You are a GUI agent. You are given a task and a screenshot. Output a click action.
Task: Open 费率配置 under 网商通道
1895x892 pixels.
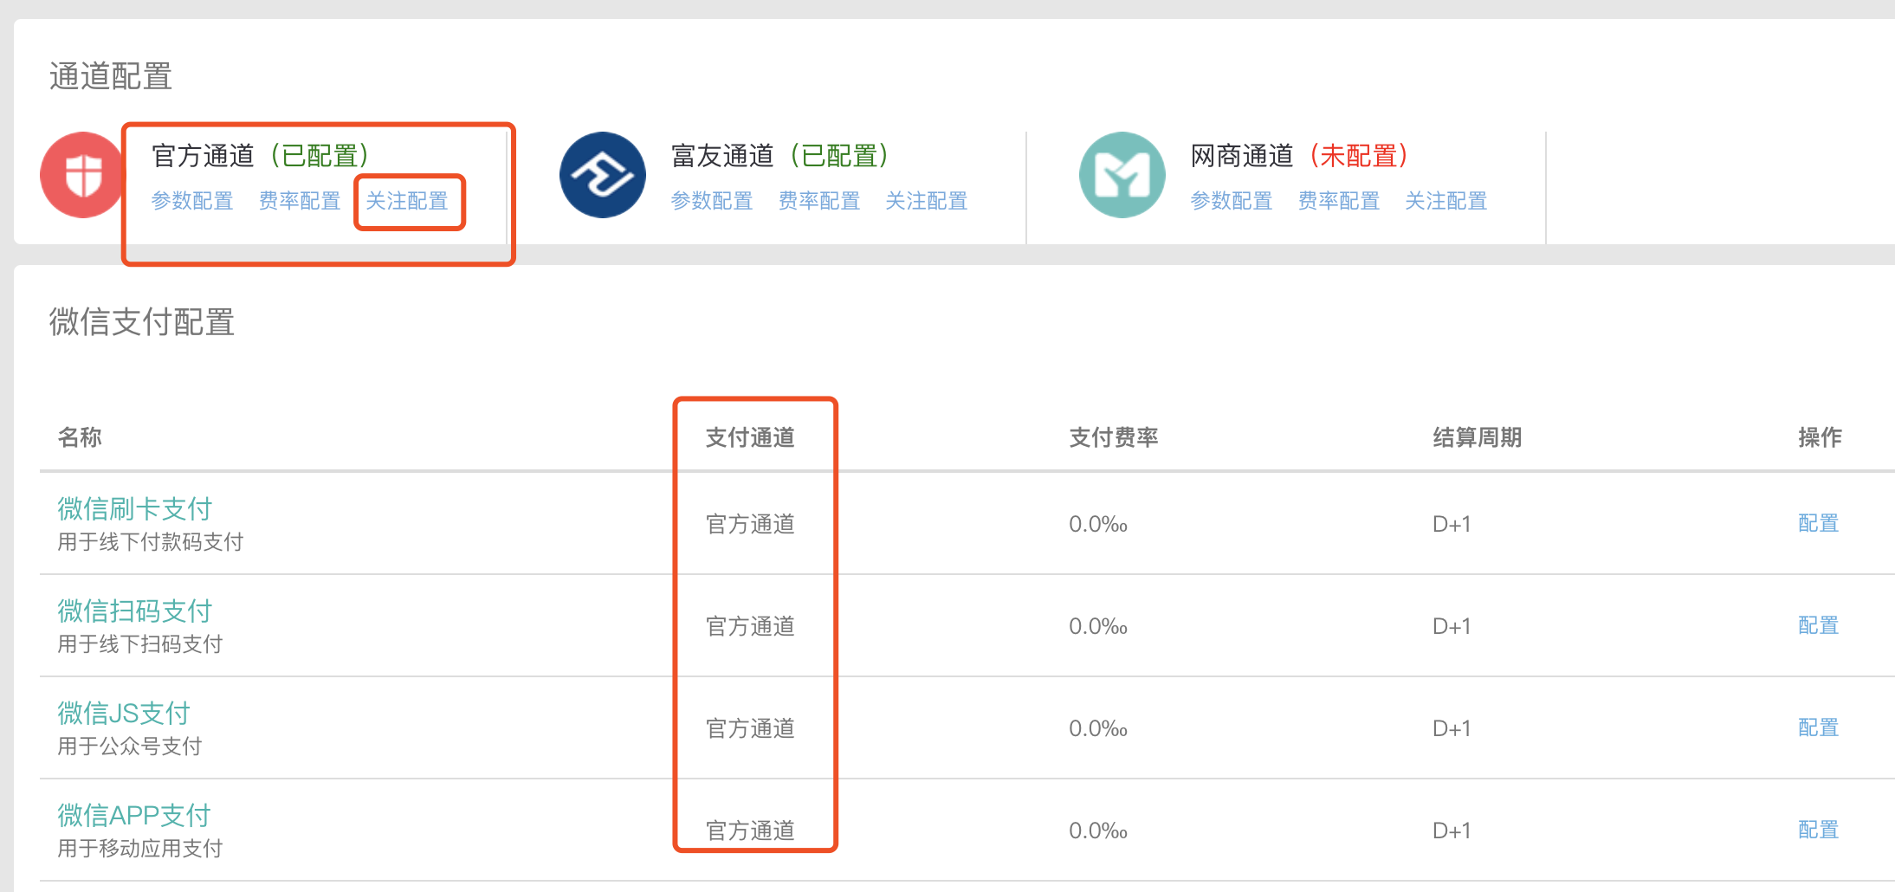tap(1339, 201)
